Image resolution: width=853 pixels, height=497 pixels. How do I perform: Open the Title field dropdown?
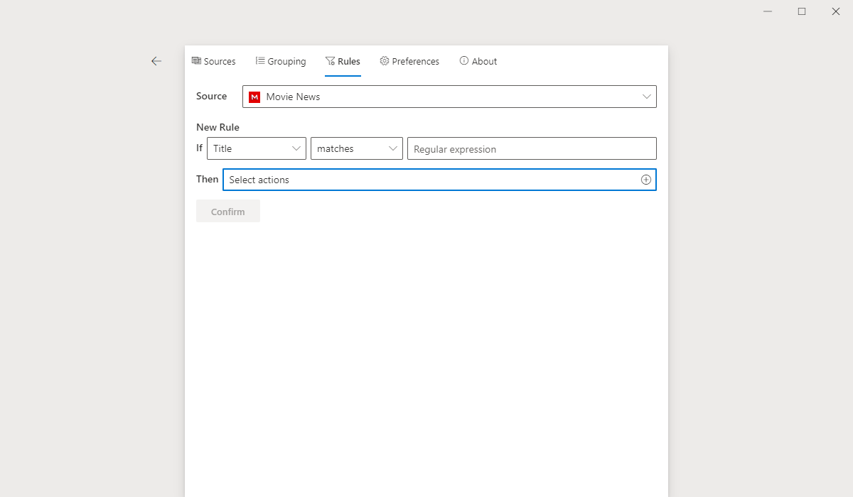pos(256,148)
